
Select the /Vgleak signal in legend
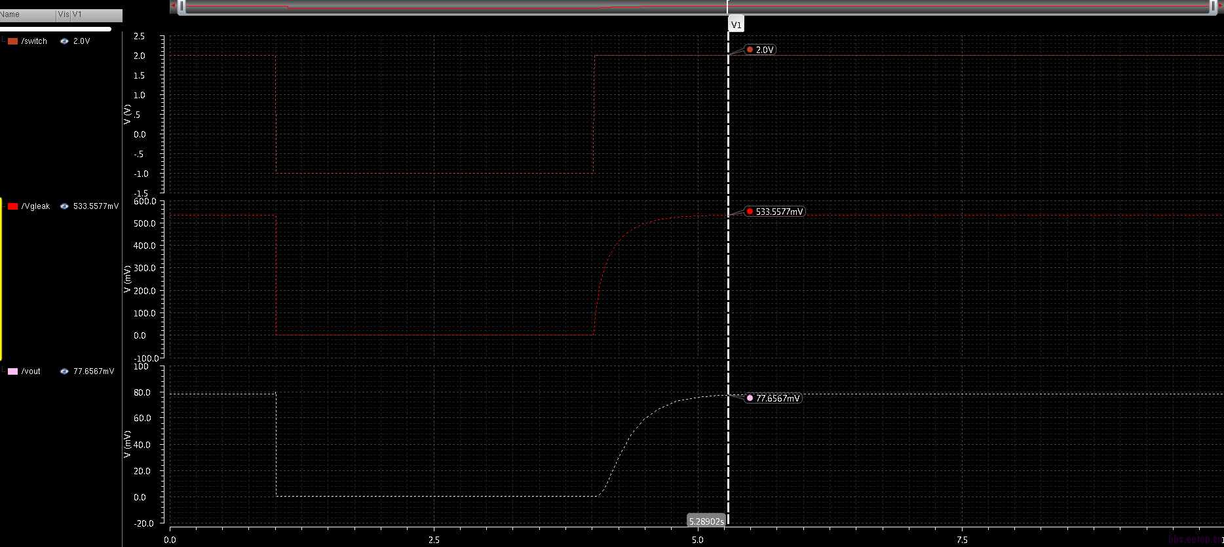[x=35, y=206]
